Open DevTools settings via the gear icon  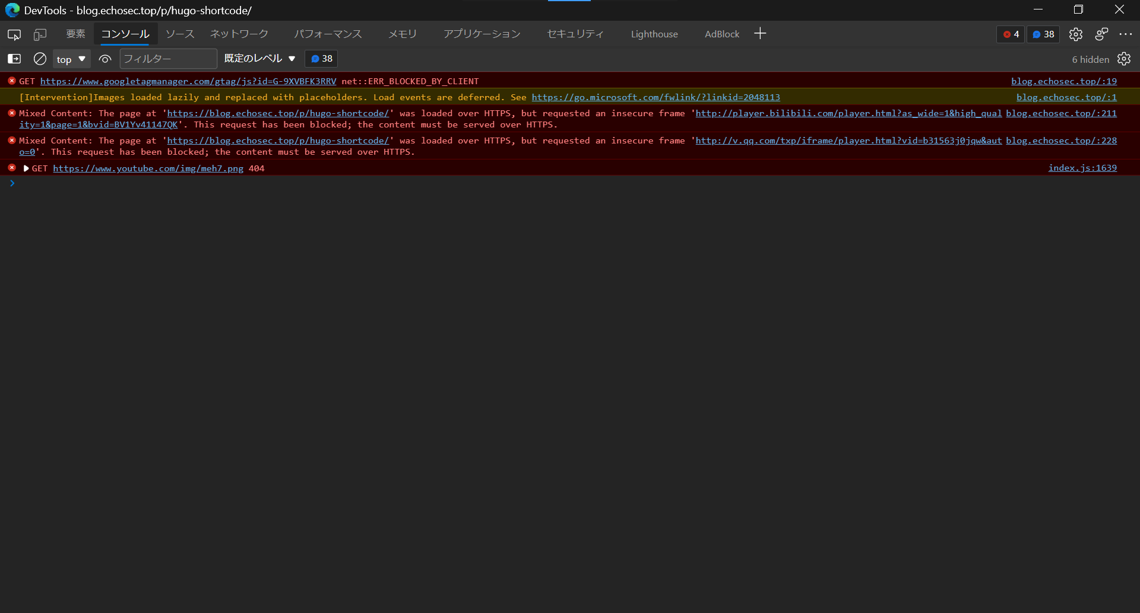1076,34
